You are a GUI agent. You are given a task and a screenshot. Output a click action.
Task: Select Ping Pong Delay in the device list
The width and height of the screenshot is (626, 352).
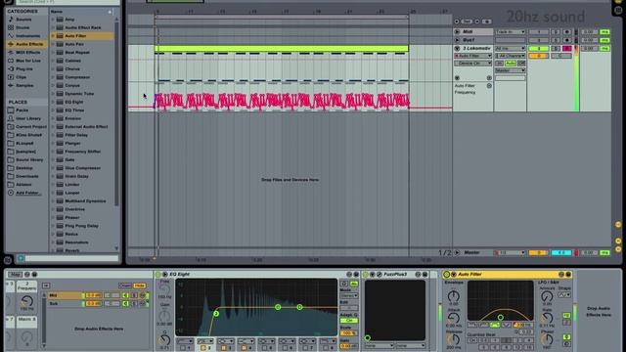81,226
